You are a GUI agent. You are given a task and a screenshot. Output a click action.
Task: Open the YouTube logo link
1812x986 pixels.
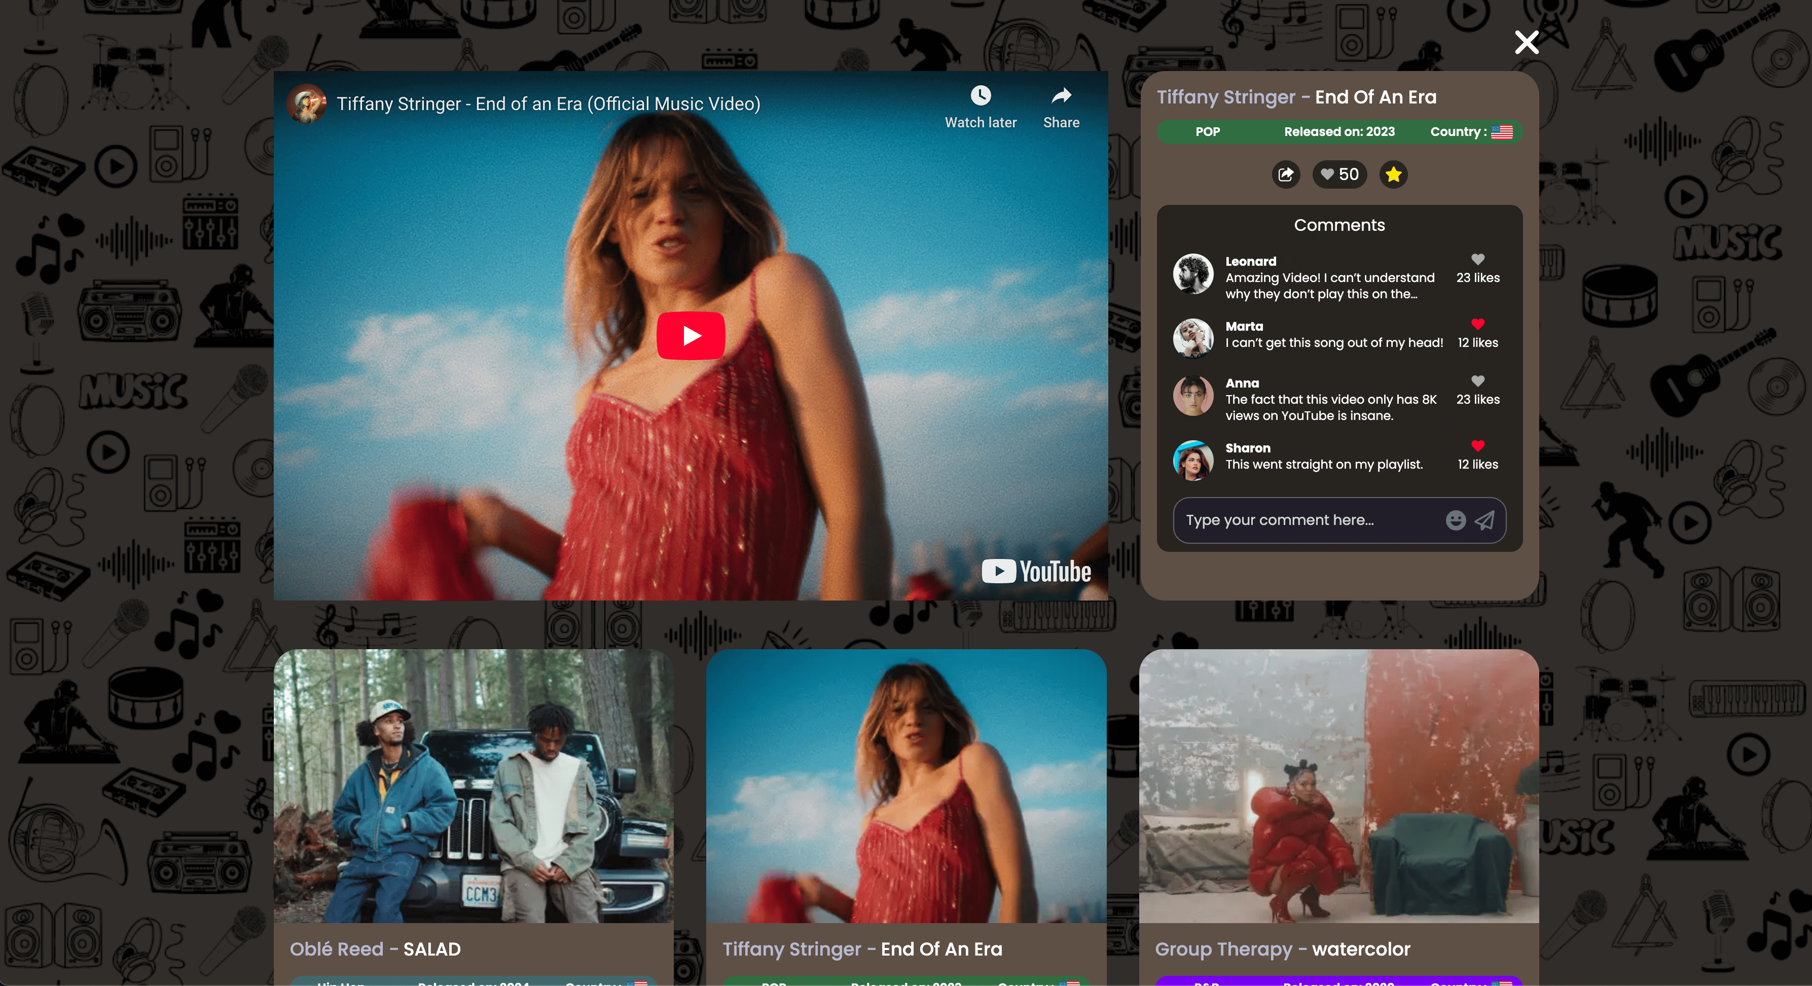1035,571
